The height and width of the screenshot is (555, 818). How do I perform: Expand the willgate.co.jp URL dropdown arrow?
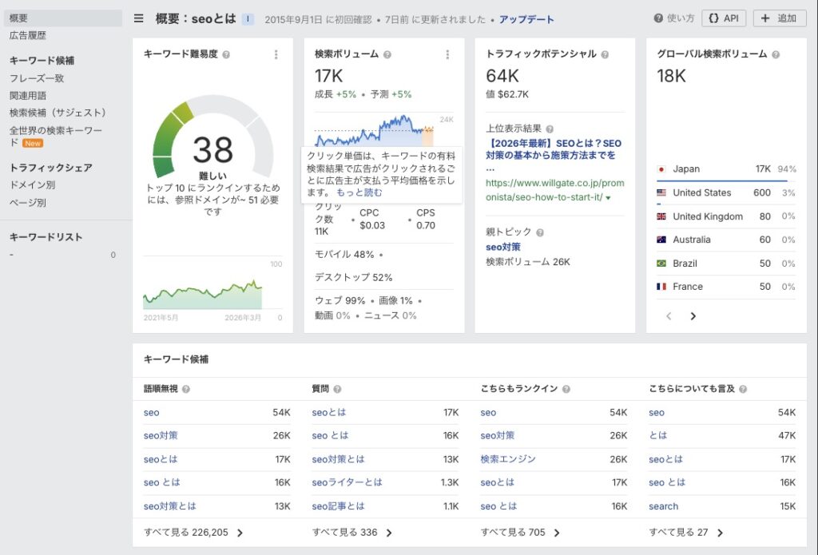pos(608,197)
